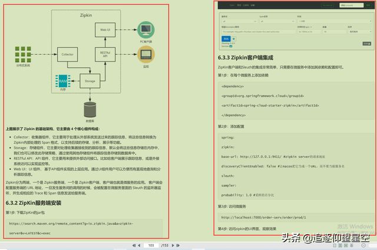The height and width of the screenshot is (250, 377).
Task: Click the database cylinder icon
Action: pos(90,110)
